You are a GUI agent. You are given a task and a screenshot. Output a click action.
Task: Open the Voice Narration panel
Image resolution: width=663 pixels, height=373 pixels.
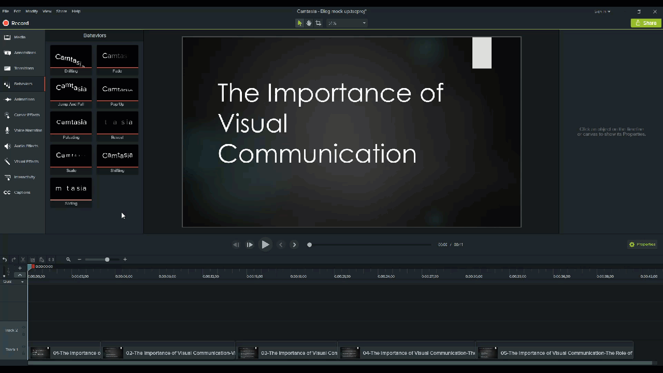(24, 130)
